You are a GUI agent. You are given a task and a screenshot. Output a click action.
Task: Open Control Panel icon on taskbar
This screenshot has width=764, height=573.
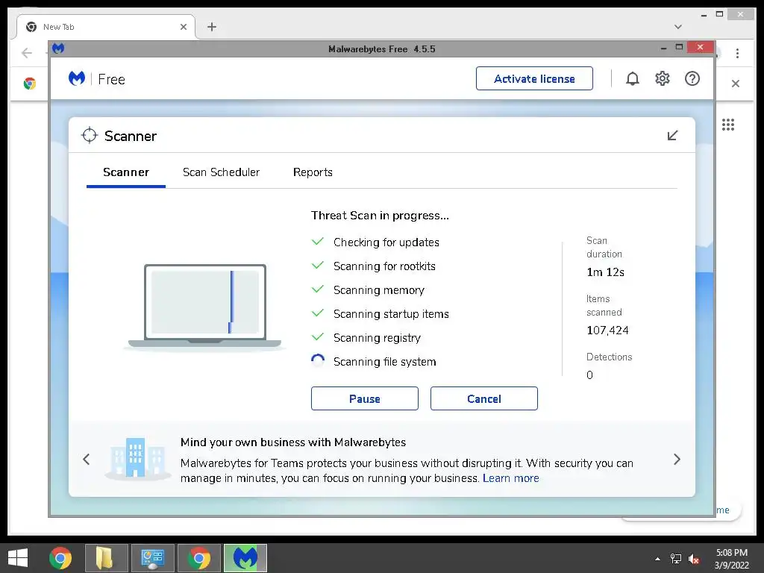coord(152,558)
